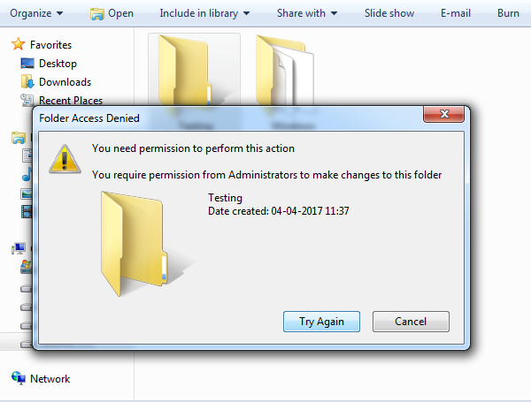
Task: Click the Open toolbar button
Action: tap(112, 13)
